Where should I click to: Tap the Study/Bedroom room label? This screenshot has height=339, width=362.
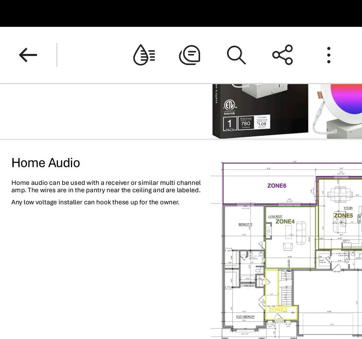245,317
